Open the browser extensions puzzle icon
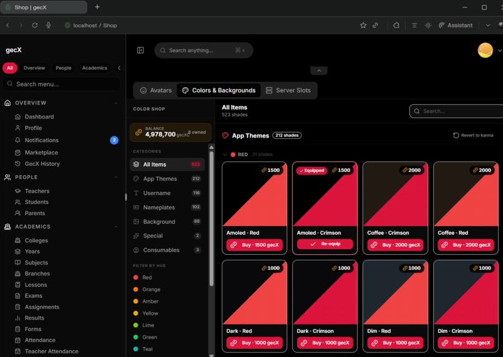The image size is (503, 357). (x=396, y=26)
